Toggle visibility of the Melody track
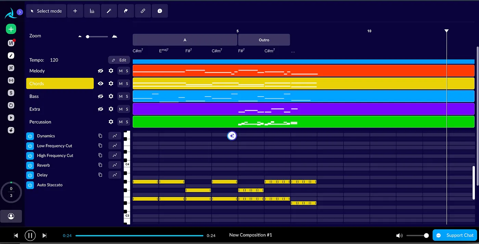 [100, 71]
